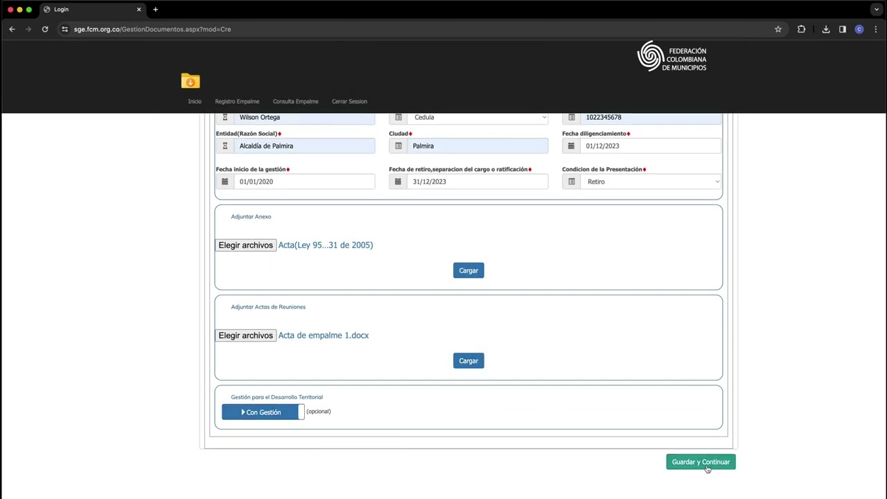The width and height of the screenshot is (887, 499).
Task: Click the Palmira city field
Action: coord(478,146)
